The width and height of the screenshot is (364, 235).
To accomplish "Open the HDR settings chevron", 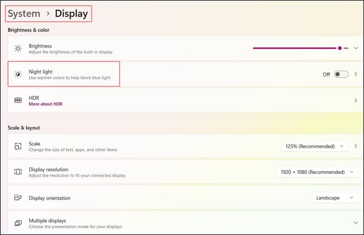I will pos(356,100).
